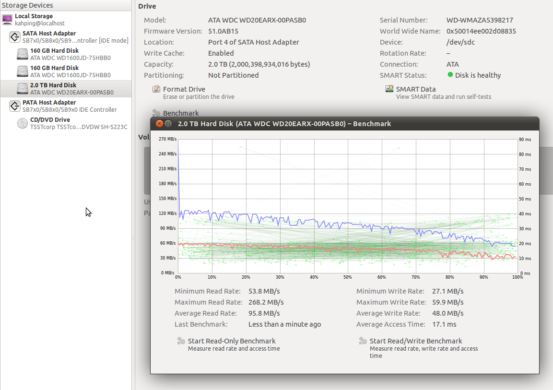Viewport: 553px width, 390px height.
Task: Click serial number WD-WMAZA5398217
Action: tap(479, 20)
